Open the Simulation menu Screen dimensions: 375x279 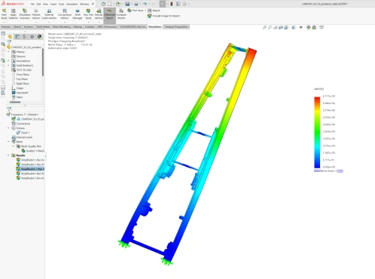[x=72, y=4]
